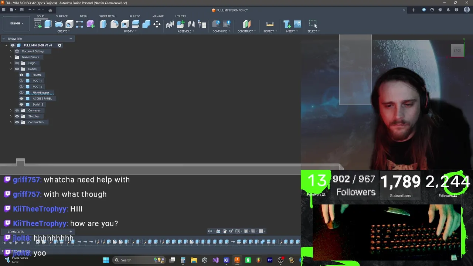
Task: Click the Insert Canvas image icon
Action: coord(297,24)
